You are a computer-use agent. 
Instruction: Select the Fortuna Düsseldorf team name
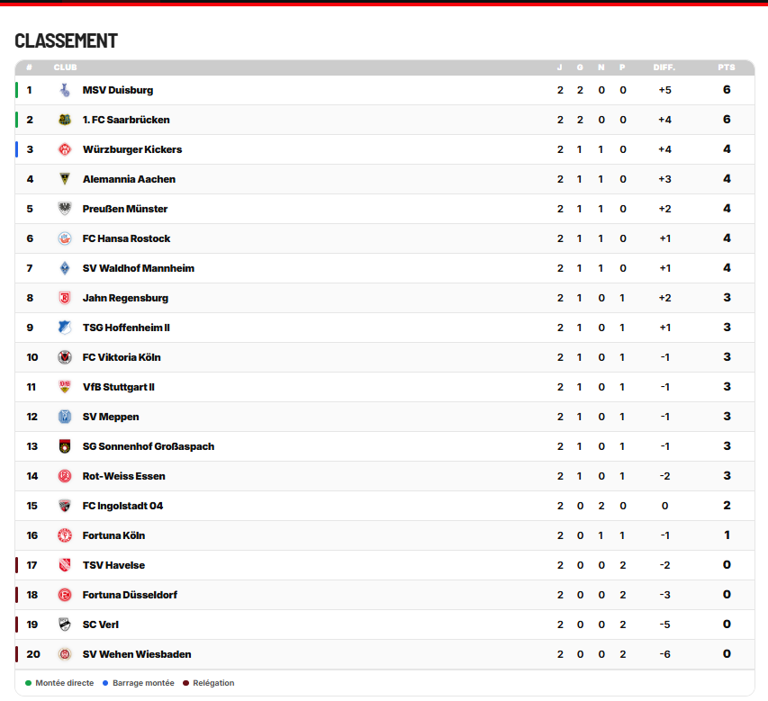[x=130, y=595]
